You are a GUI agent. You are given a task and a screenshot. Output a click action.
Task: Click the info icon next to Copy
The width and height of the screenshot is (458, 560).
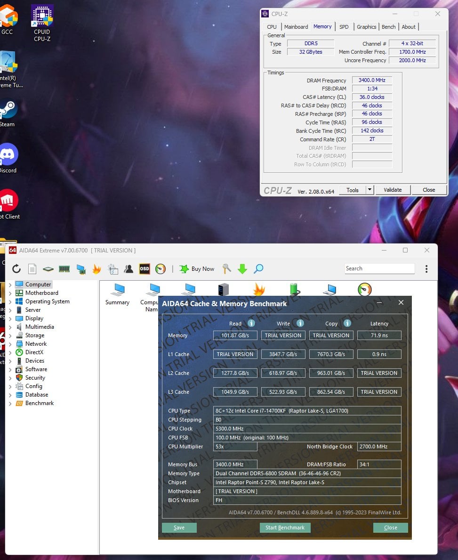[347, 323]
